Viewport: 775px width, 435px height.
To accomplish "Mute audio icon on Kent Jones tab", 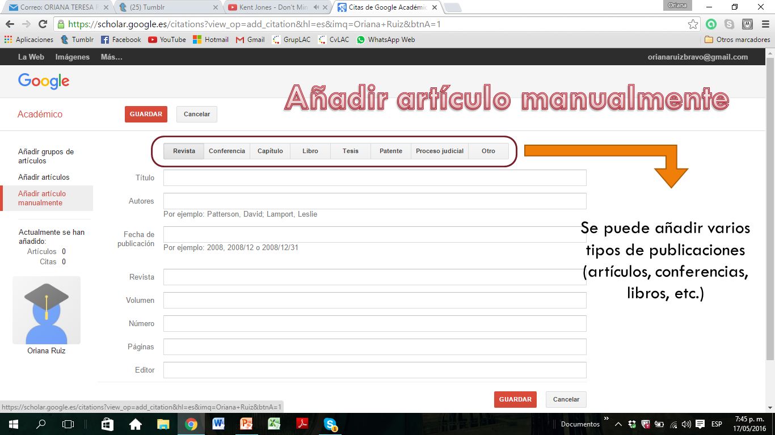I will [315, 8].
